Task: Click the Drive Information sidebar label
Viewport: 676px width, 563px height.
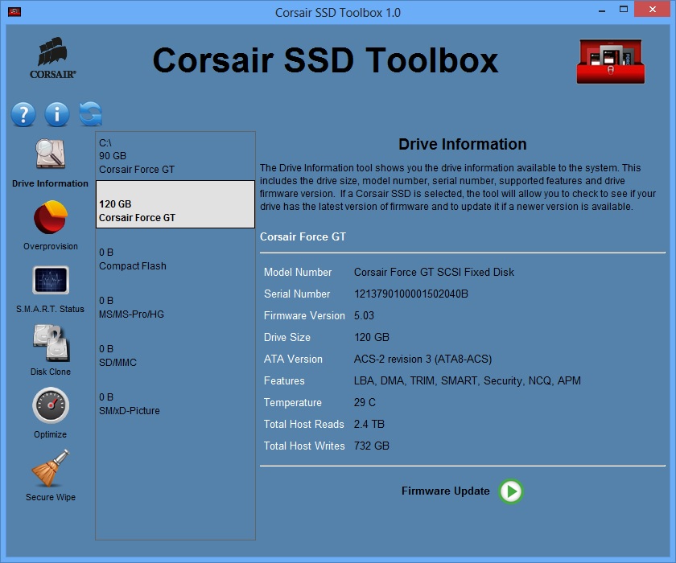Action: tap(50, 183)
